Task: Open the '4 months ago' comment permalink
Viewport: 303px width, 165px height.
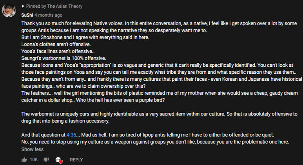Action: pyautogui.click(x=48, y=15)
